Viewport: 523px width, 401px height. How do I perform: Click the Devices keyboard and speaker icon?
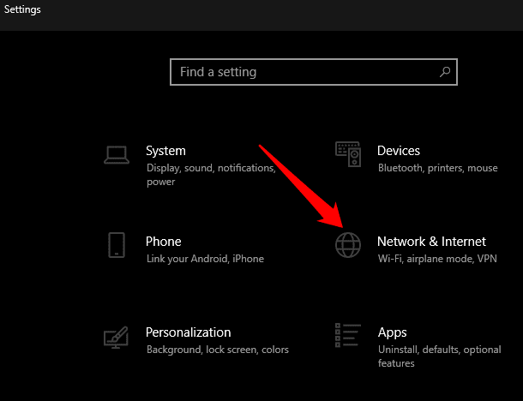point(347,154)
